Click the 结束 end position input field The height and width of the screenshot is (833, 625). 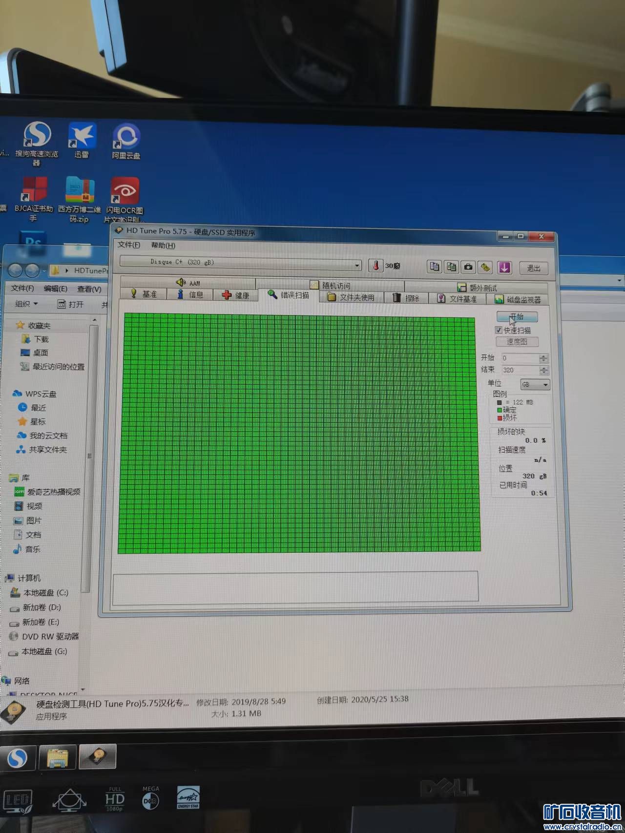click(520, 371)
